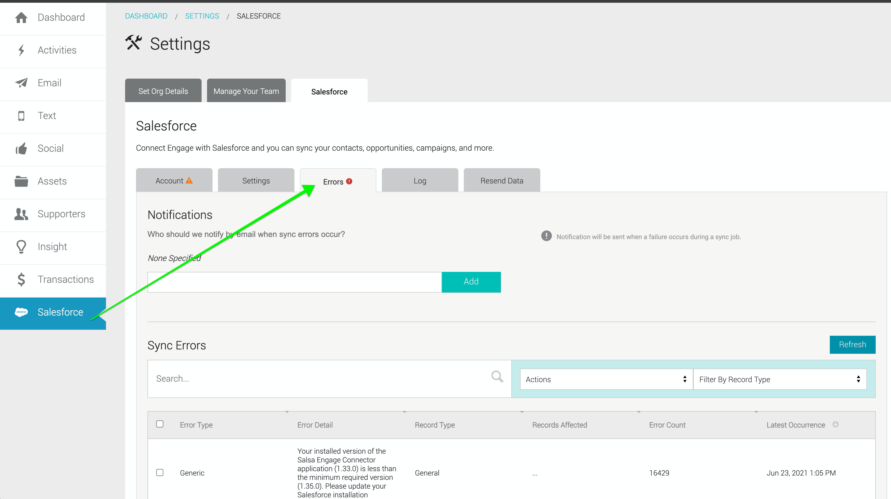Click the red error badge on Errors tab
Viewport: 891px width, 499px height.
coord(349,181)
